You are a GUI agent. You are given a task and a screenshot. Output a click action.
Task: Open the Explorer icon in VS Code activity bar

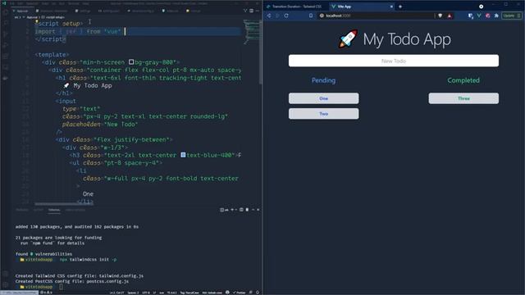(x=6, y=12)
